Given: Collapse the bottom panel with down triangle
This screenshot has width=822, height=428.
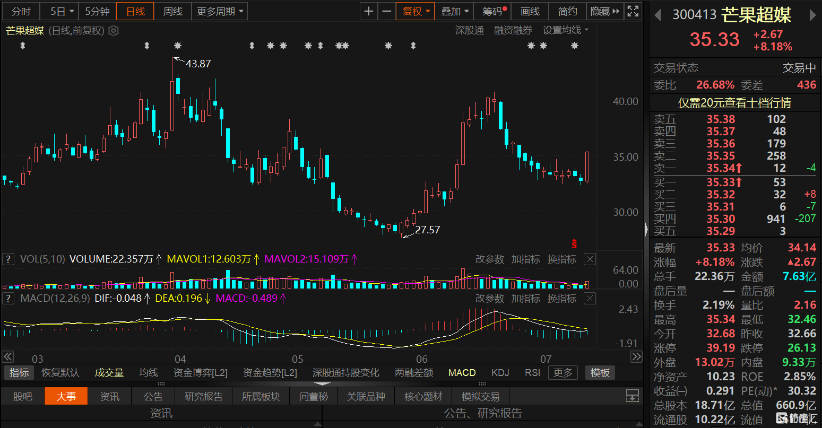Looking at the screenshot, I should pyautogui.click(x=322, y=384).
